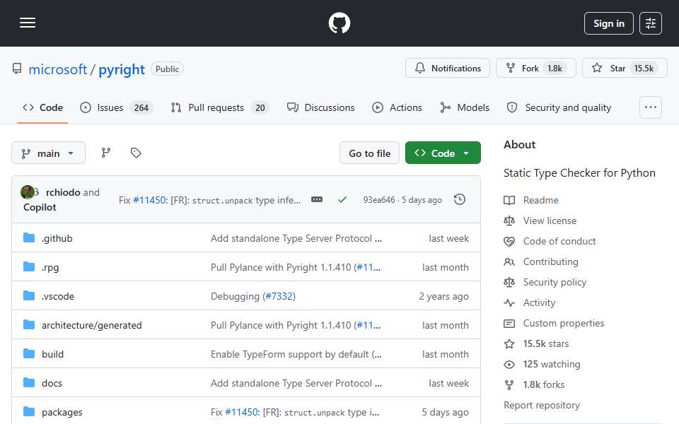
Task: Click the forks icon in About
Action: (x=509, y=384)
